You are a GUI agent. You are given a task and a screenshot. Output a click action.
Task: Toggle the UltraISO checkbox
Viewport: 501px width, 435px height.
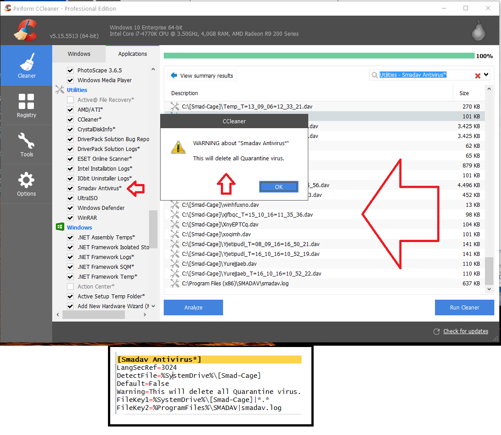tap(70, 198)
